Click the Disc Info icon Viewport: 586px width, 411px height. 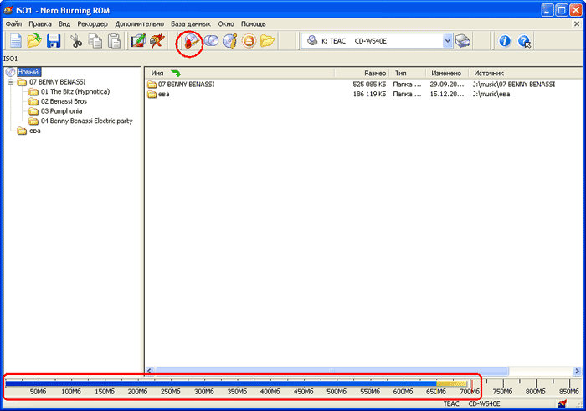click(229, 40)
